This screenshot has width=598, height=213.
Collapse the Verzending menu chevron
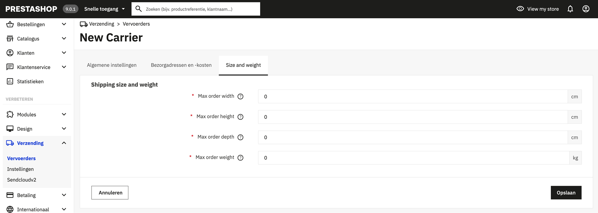tap(64, 143)
